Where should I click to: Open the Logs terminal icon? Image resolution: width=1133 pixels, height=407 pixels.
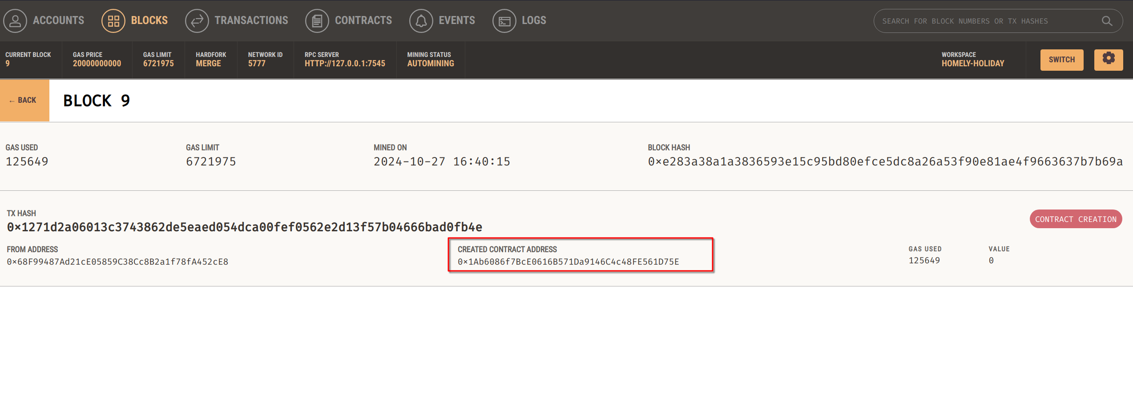(x=504, y=21)
